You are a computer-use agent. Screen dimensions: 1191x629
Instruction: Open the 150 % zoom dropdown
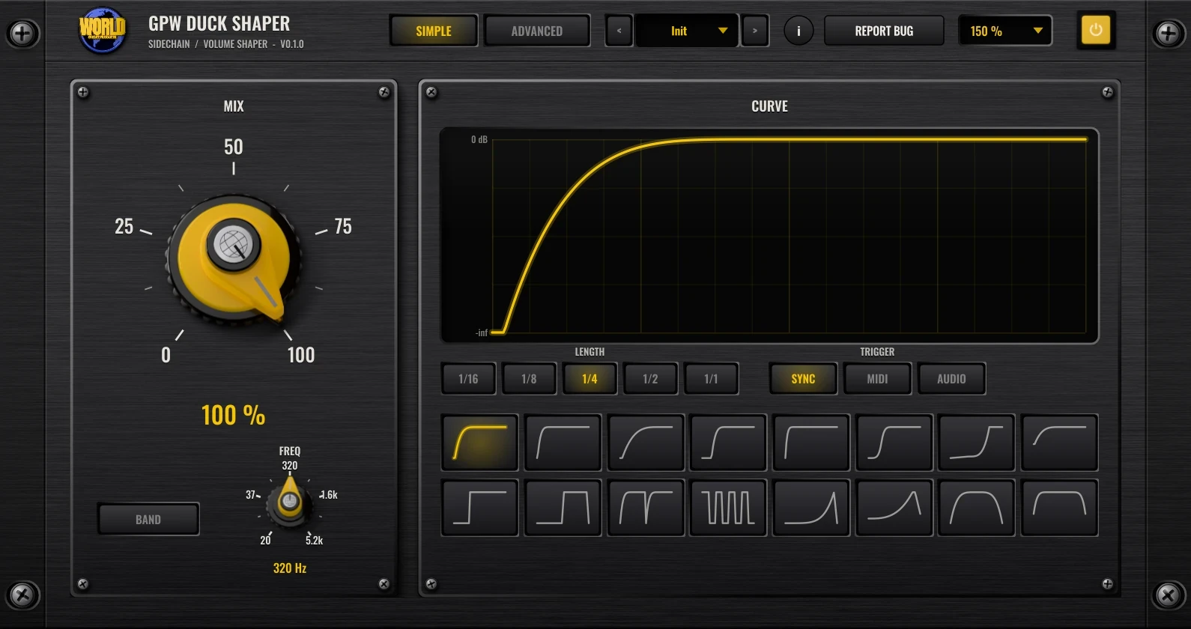tap(1005, 31)
